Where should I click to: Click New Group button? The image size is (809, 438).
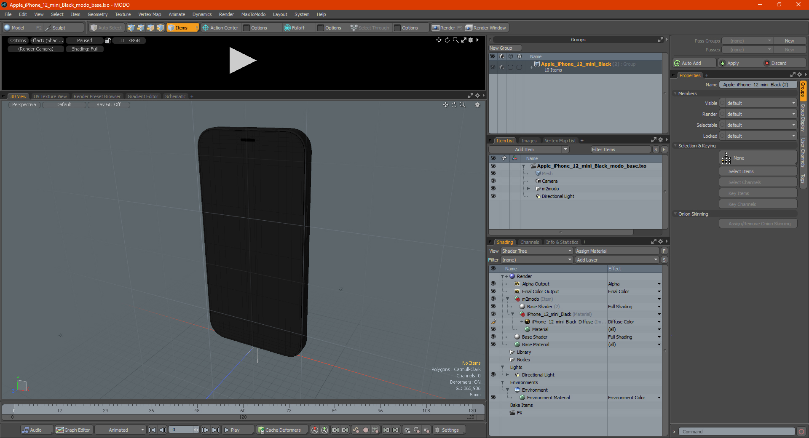[505, 48]
